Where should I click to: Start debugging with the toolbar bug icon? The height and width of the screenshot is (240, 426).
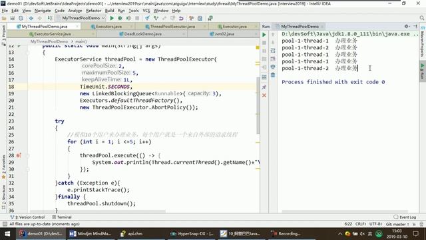[120, 18]
